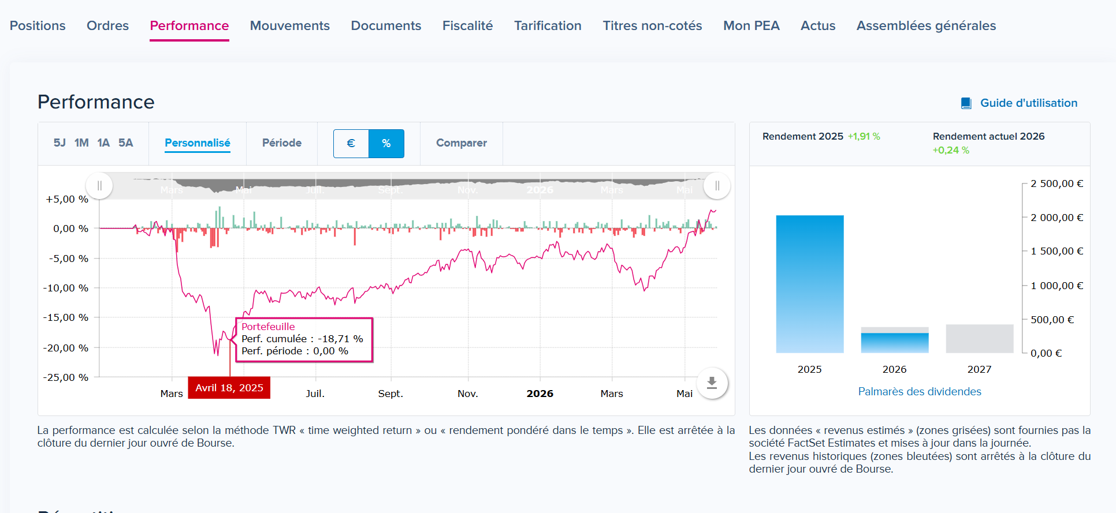This screenshot has width=1116, height=513.
Task: Open the Mouvements tab
Action: pos(290,26)
